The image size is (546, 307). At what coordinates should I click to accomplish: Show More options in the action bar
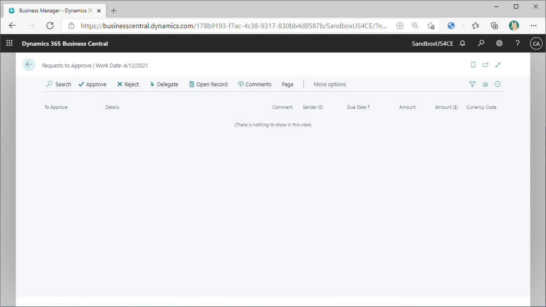[x=330, y=84]
